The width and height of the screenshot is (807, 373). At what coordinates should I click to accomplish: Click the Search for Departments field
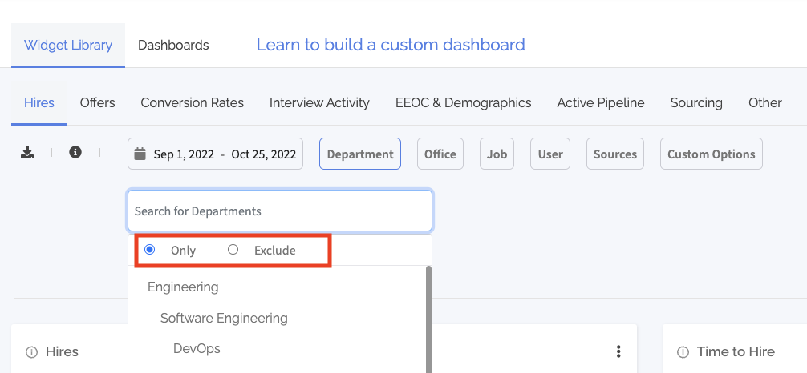pyautogui.click(x=279, y=211)
